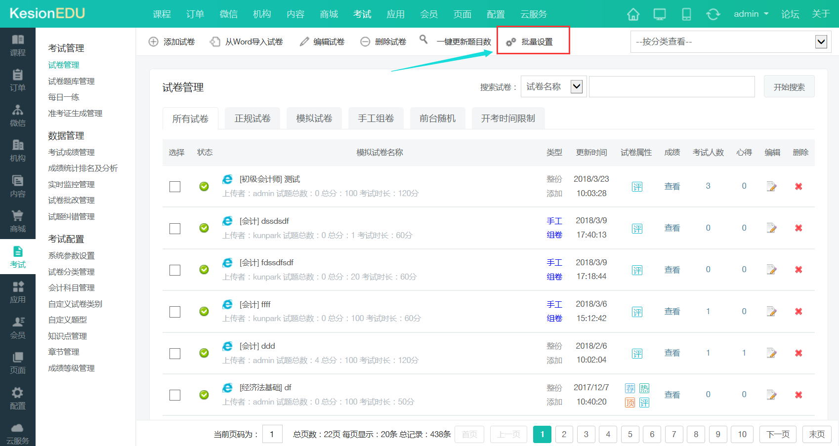Check the checkbox for 初级会计师 测试 exam
Image resolution: width=839 pixels, height=446 pixels.
click(x=175, y=187)
